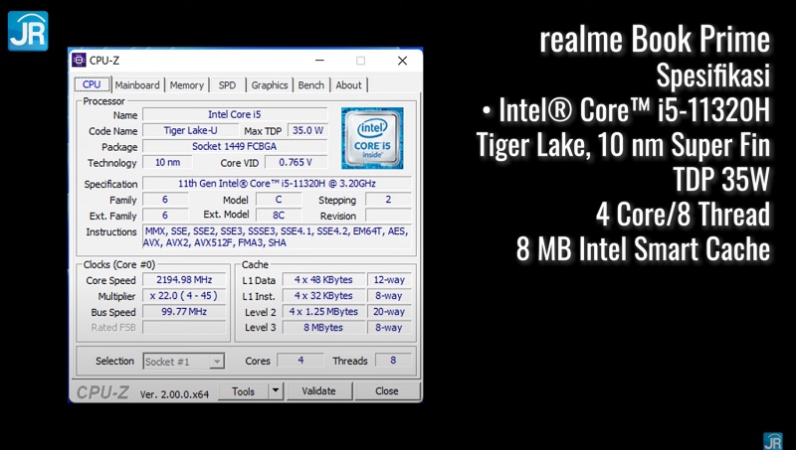Open the About tab
The width and height of the screenshot is (796, 450).
tap(349, 85)
